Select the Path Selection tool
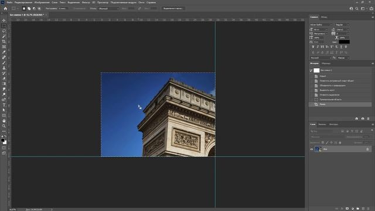Viewport: 375px width, 211px height. tap(4, 110)
